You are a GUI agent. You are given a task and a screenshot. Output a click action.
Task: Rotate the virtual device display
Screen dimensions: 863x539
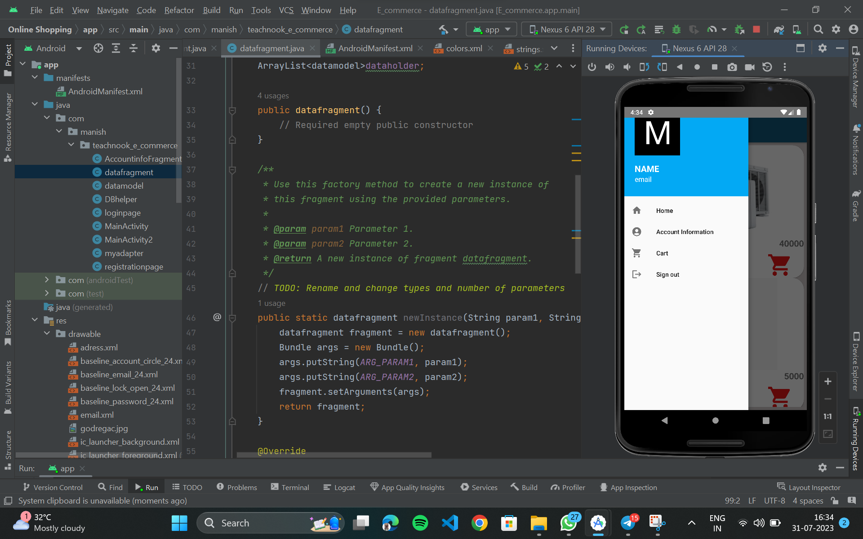tap(645, 67)
